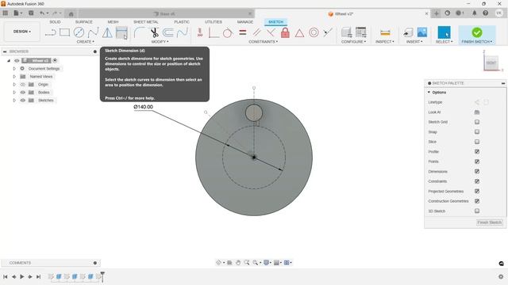Apply the Parallel constraint

[x=256, y=32]
